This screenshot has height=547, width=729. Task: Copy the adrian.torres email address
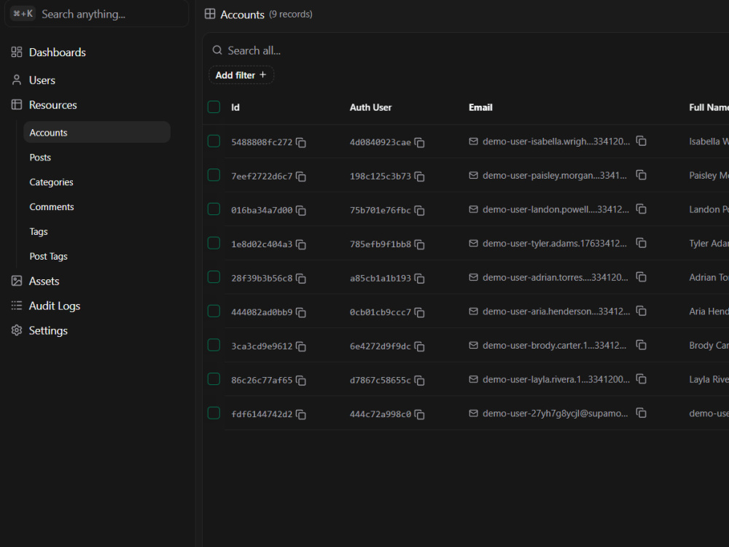(x=641, y=276)
